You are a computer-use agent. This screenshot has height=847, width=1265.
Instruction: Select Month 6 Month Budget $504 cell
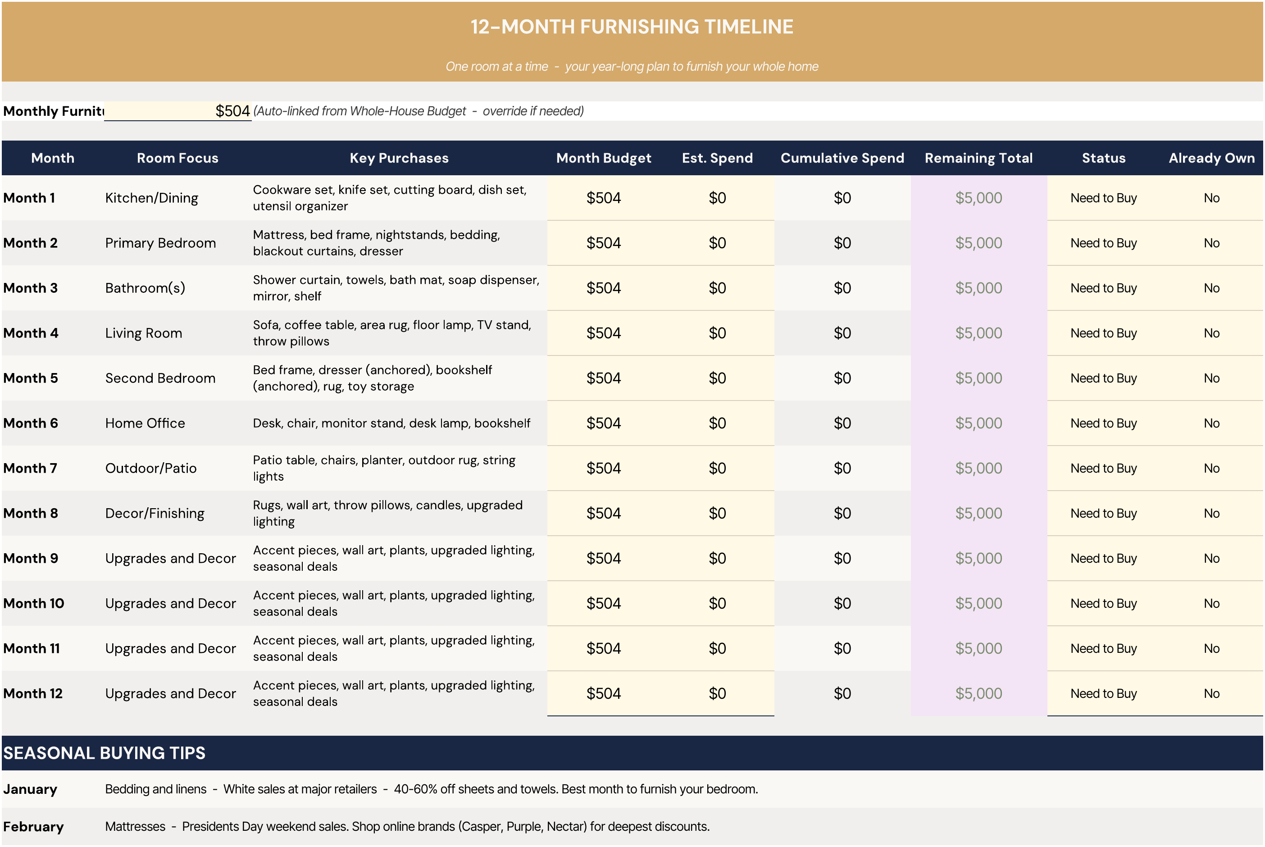point(603,423)
